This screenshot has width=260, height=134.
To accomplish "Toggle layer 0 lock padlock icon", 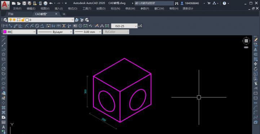I will pos(23,20).
